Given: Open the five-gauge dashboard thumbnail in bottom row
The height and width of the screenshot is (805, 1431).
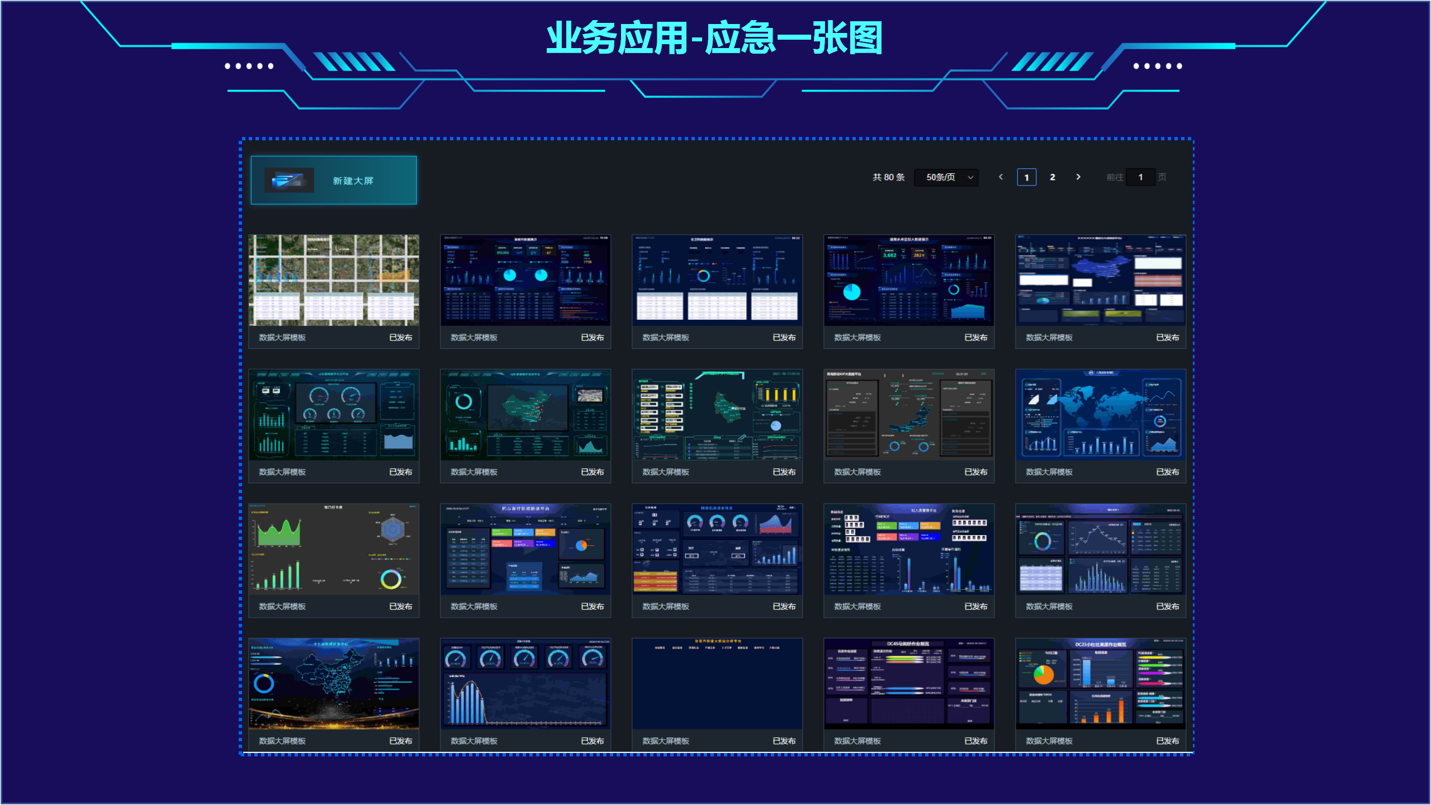Looking at the screenshot, I should (525, 683).
